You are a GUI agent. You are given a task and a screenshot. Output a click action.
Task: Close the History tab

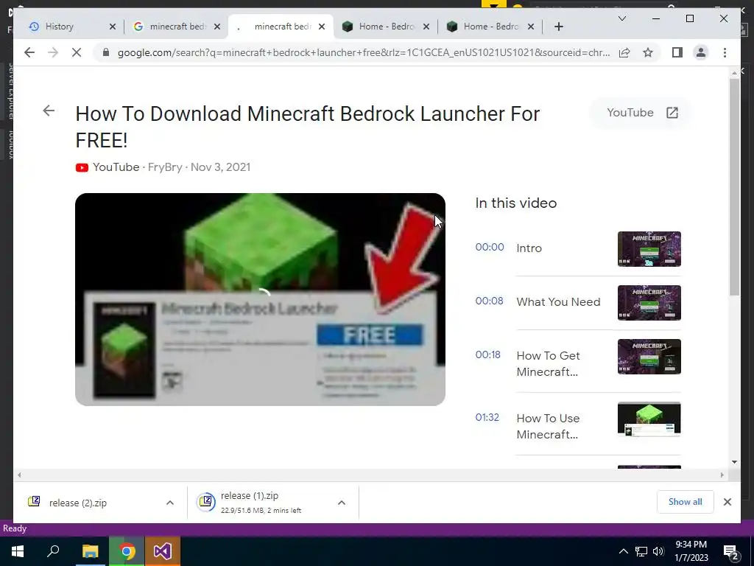(113, 27)
